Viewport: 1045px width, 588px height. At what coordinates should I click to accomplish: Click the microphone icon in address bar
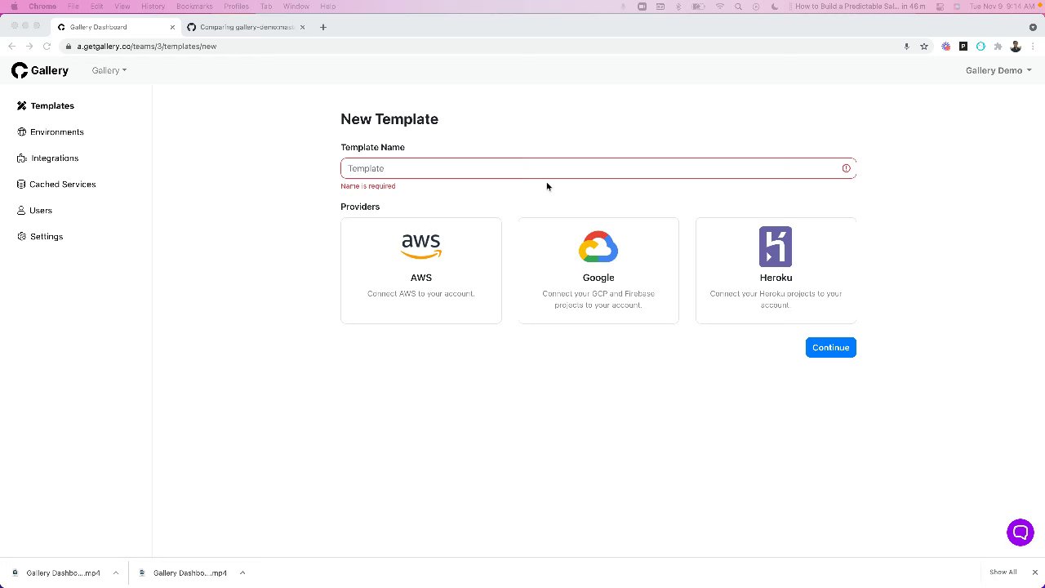coord(906,47)
